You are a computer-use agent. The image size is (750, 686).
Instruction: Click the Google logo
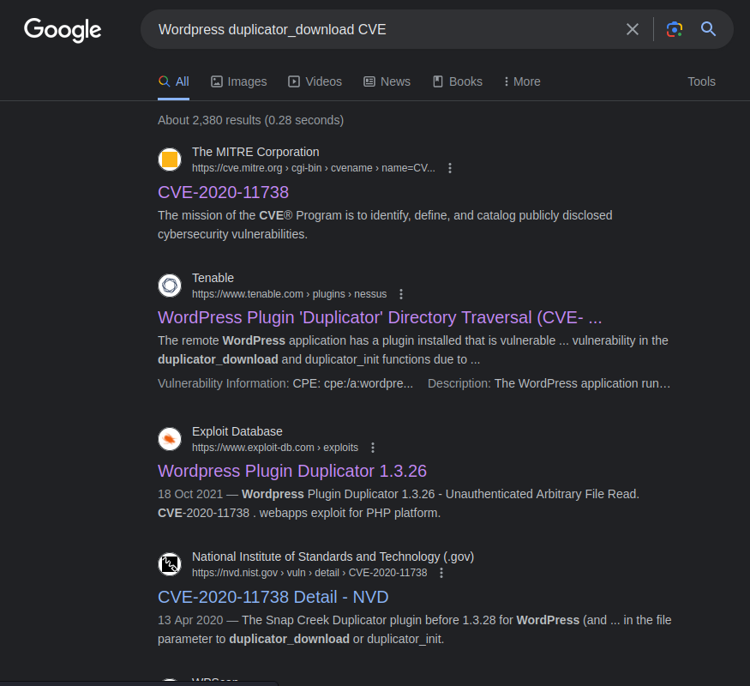[x=63, y=30]
